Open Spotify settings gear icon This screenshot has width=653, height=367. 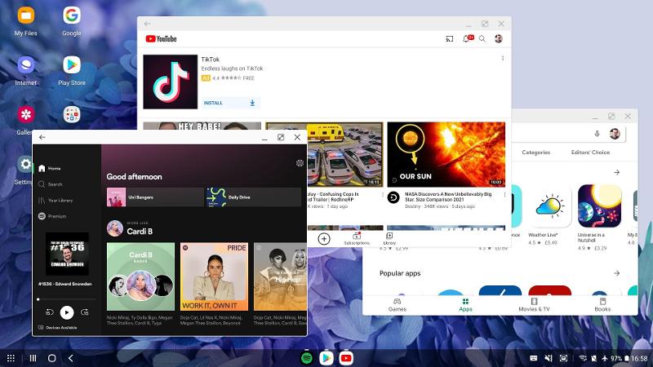click(x=300, y=163)
